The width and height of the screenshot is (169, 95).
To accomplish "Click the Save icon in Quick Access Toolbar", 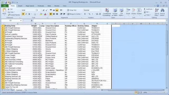I will pyautogui.click(x=6, y=2).
